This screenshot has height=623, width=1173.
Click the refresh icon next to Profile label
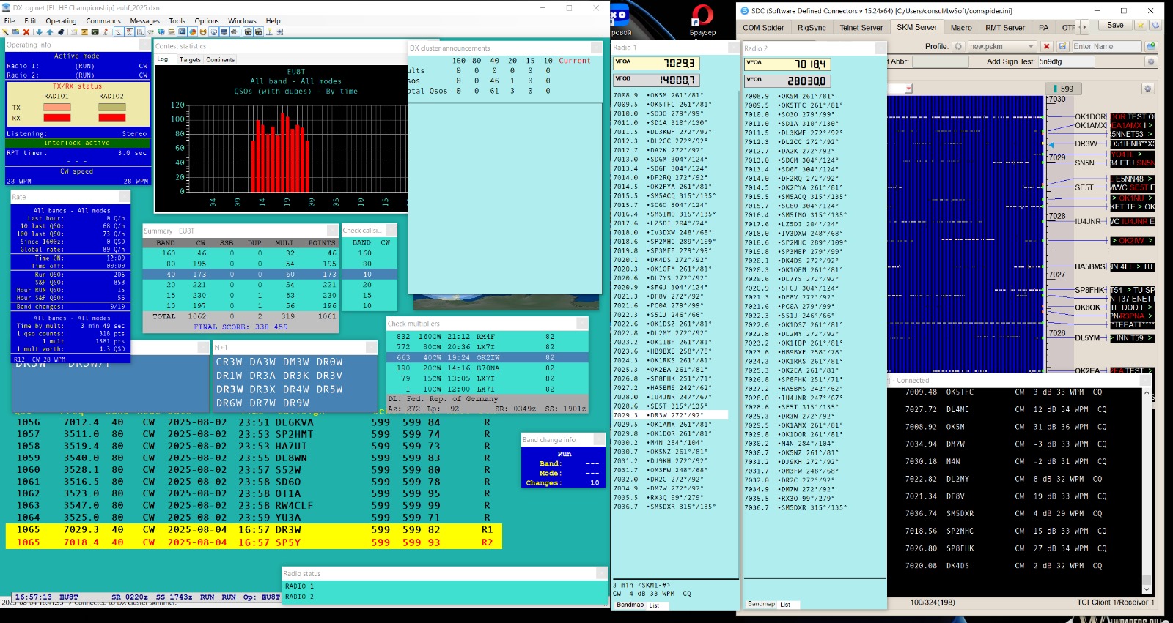(958, 46)
